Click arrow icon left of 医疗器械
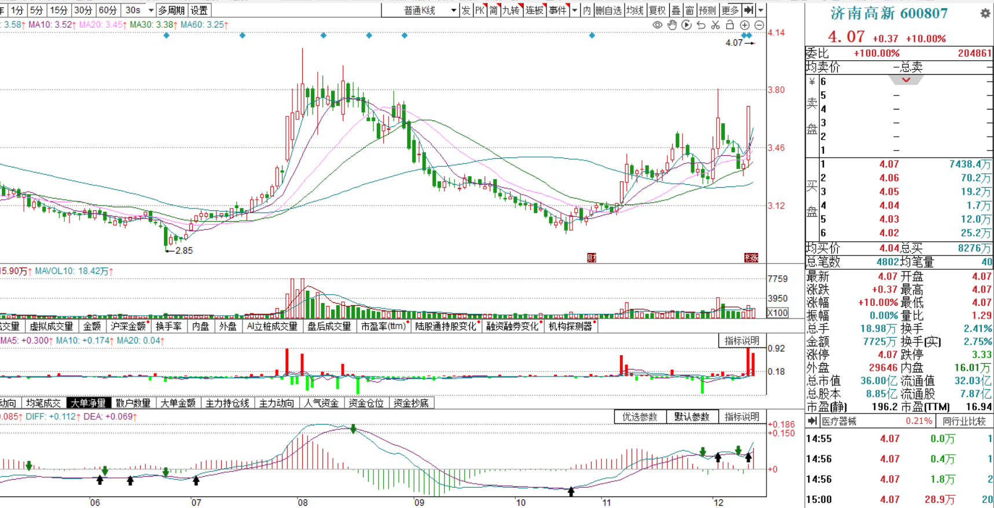Screen dimensions: 994x508 812,421
